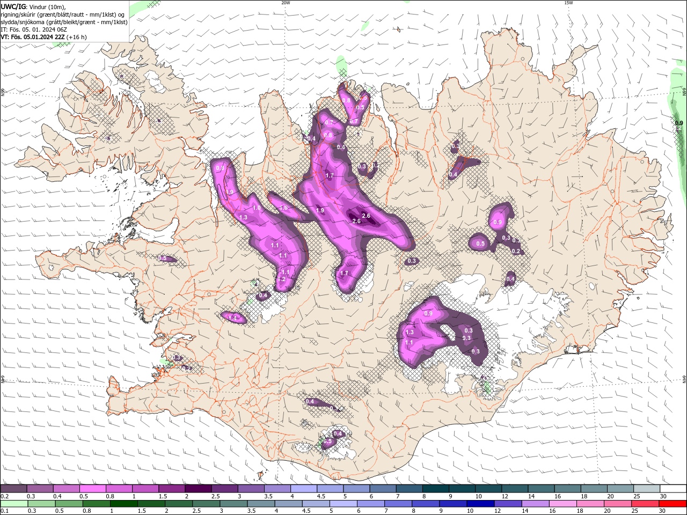The width and height of the screenshot is (687, 515).
Task: Click the pale green lower swatch labeled 0.1
Action: (x=13, y=504)
